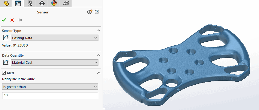
Task: Collapse the Data Quantity section
Action: (99, 55)
